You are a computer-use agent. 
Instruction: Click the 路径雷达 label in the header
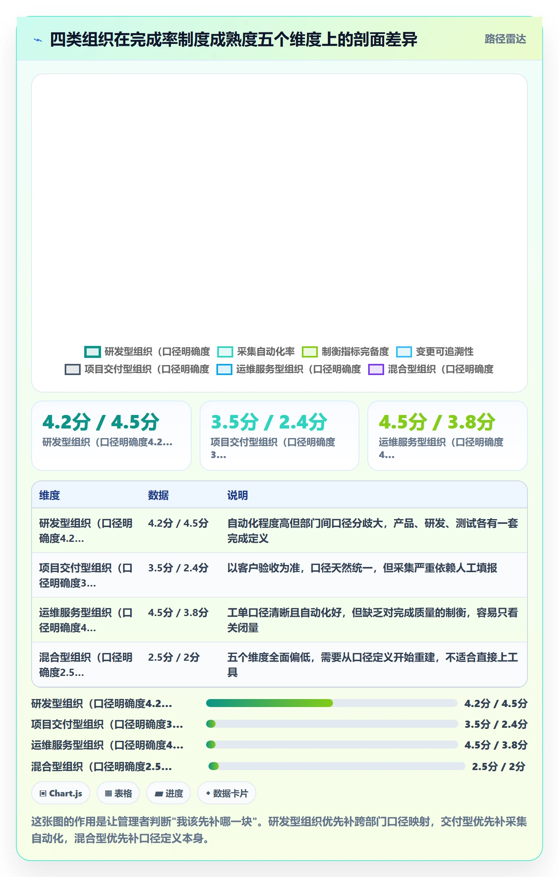[505, 39]
